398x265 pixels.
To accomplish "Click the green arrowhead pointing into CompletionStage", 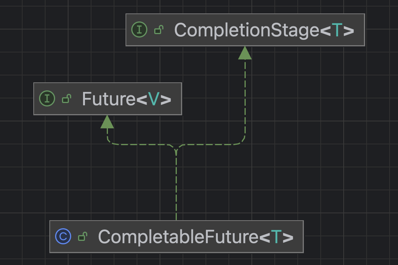I will (245, 53).
